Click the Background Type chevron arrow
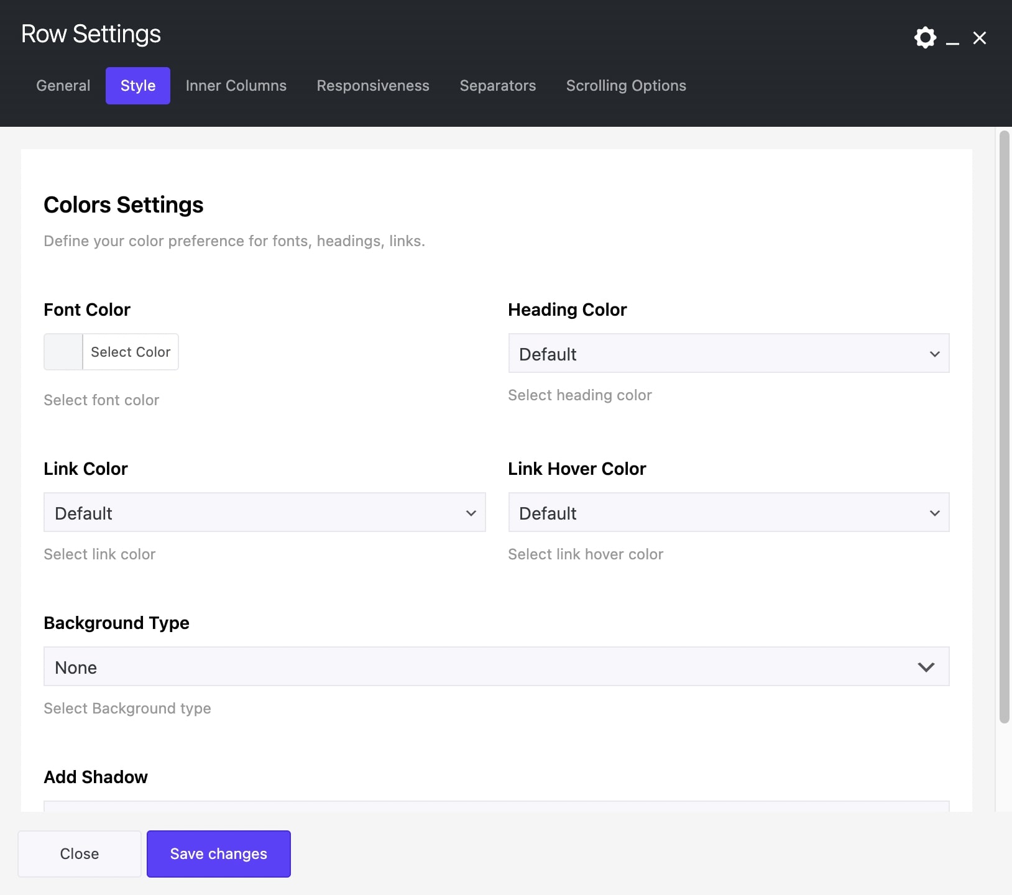This screenshot has height=895, width=1012. (x=926, y=667)
